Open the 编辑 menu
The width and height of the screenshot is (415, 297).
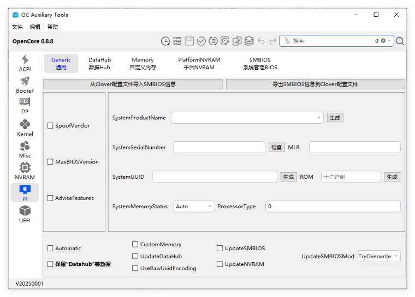(x=35, y=27)
